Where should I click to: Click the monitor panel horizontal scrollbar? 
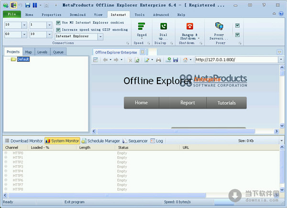point(107,195)
